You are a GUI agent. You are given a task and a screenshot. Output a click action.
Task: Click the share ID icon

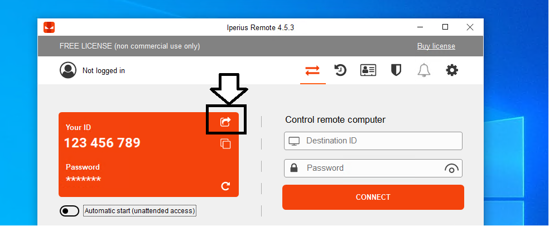click(x=225, y=122)
